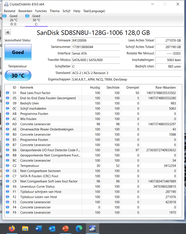Screen dimensions: 186x234
Task: Select row F4 Concrete Leverancier
Action: point(91,207)
